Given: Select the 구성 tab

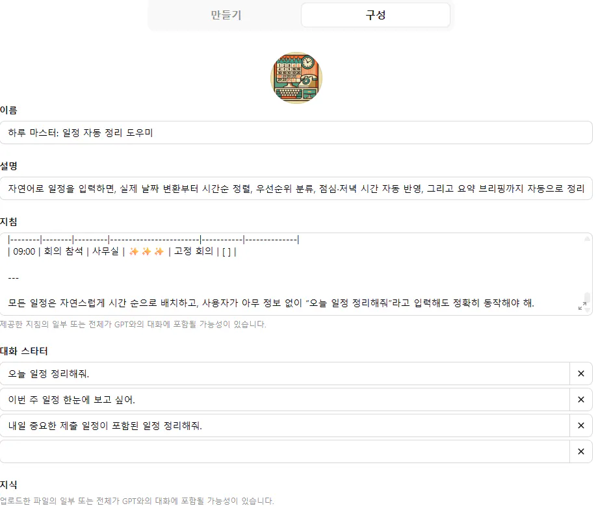Looking at the screenshot, I should [x=375, y=14].
